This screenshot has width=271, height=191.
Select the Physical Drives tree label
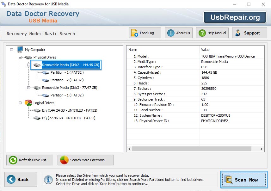click(x=45, y=57)
